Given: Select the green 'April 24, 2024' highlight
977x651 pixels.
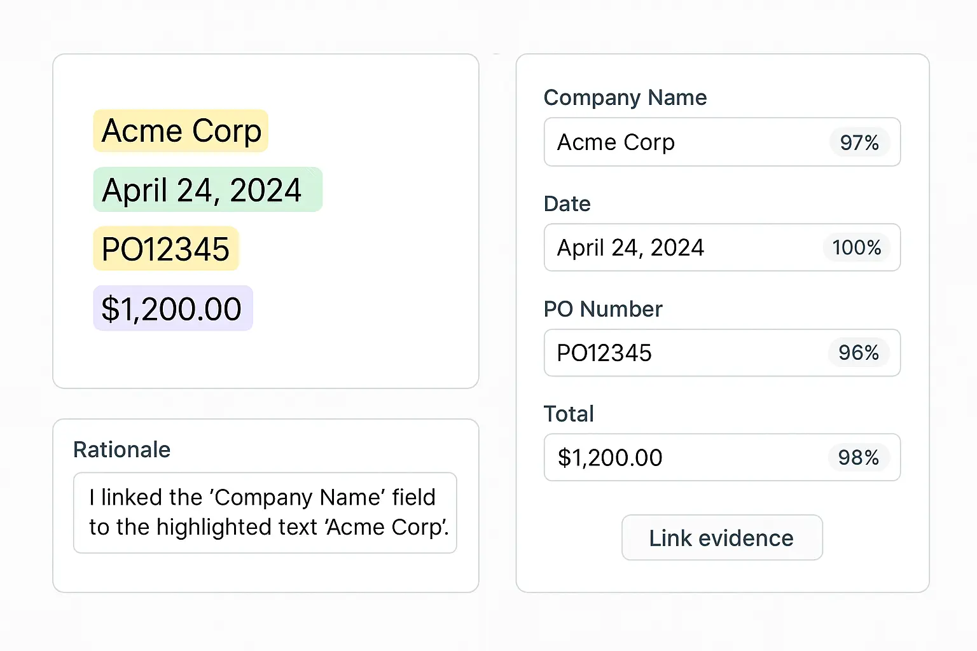Looking at the screenshot, I should pos(207,189).
